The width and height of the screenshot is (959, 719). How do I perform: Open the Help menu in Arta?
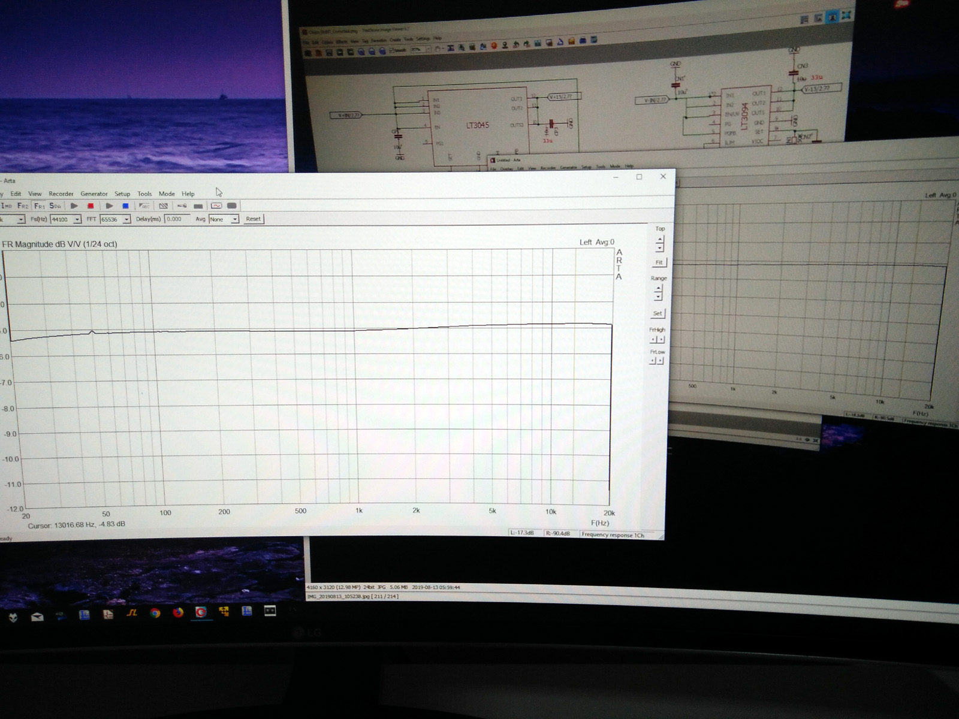pos(188,194)
